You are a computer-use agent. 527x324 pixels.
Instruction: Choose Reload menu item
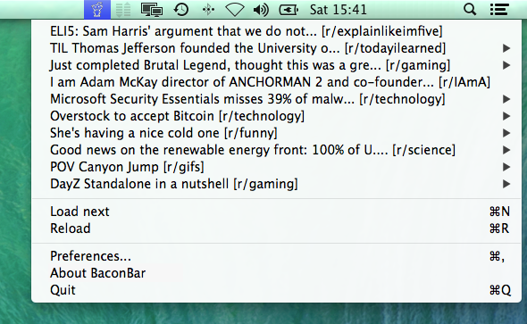276,228
